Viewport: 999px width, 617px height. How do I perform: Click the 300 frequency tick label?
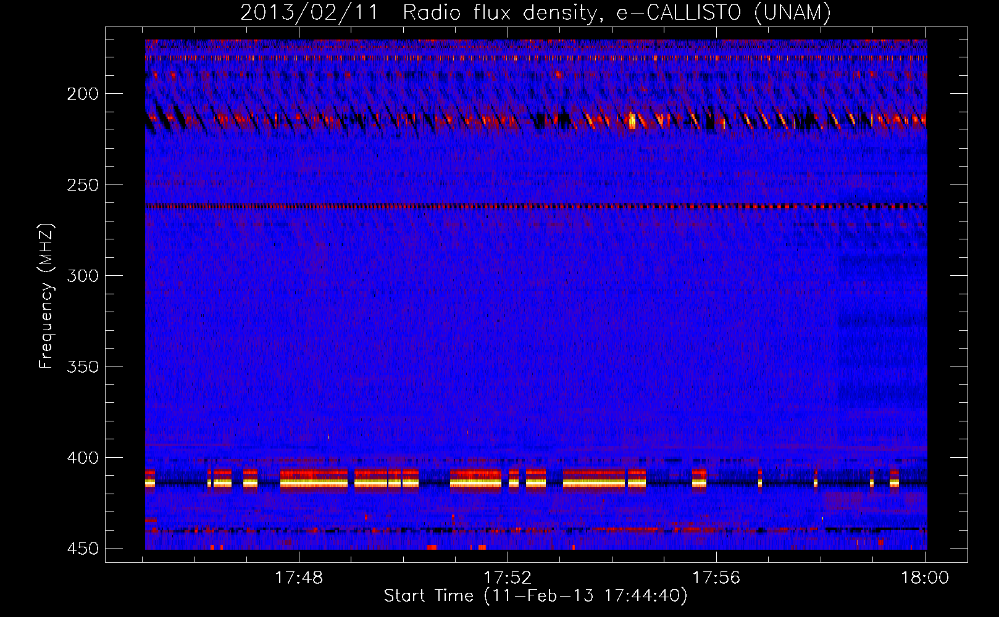83,276
